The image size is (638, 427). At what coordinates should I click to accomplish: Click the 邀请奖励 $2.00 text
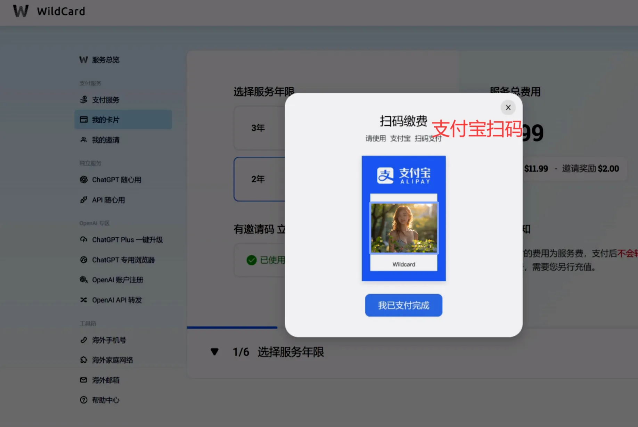point(590,169)
